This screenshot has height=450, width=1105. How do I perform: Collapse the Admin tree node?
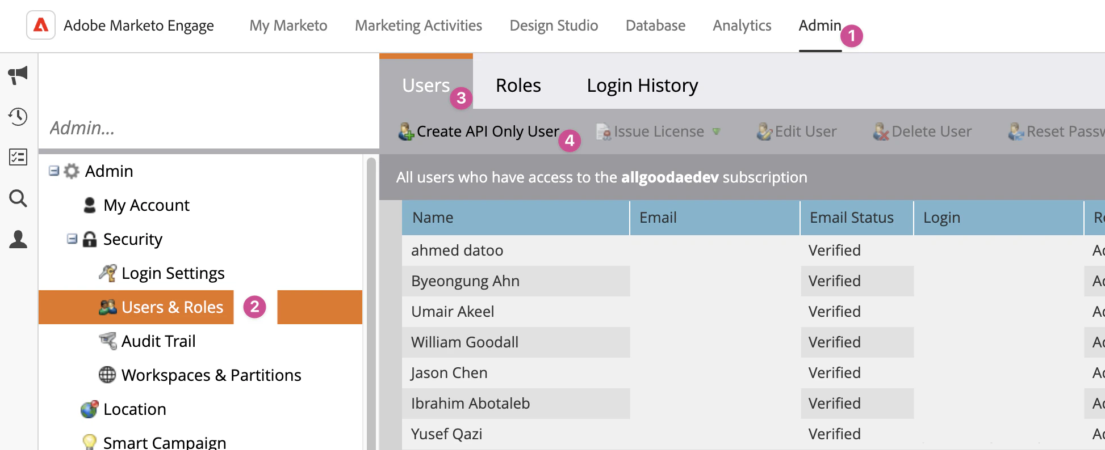54,171
